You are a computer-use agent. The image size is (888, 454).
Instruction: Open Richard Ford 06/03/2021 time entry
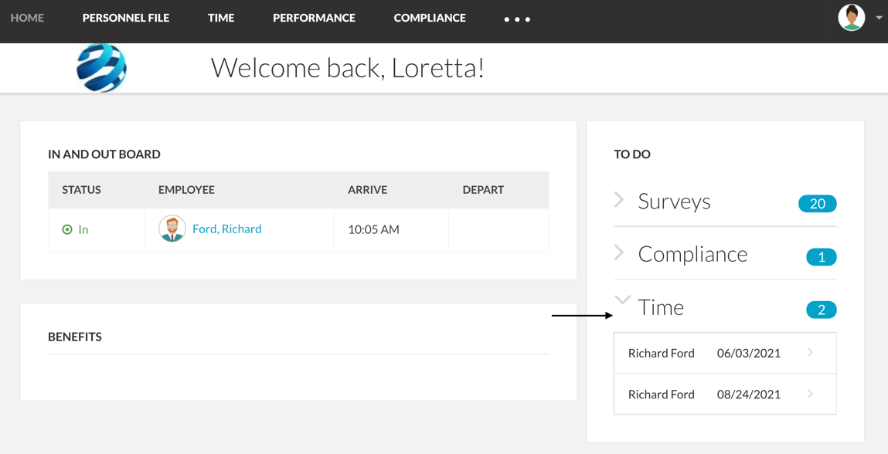[725, 353]
